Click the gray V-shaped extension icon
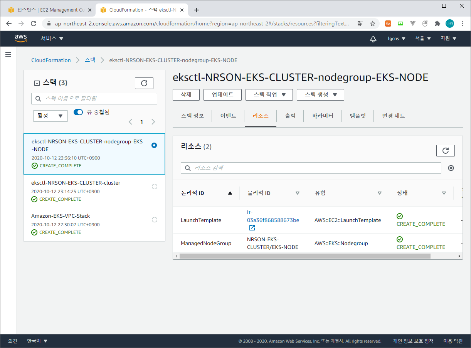The width and height of the screenshot is (471, 348). coord(413,24)
